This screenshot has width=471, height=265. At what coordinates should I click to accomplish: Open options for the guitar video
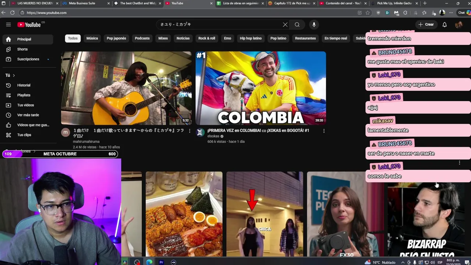[190, 131]
